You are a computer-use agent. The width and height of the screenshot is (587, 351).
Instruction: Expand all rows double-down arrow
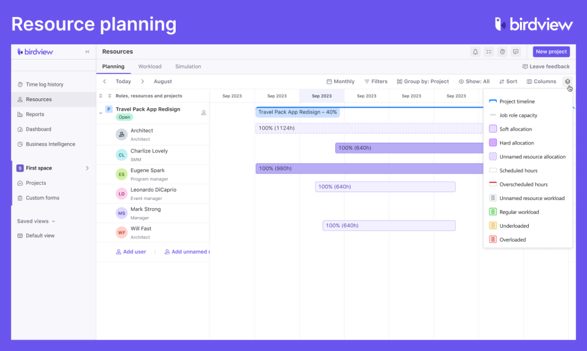(x=110, y=96)
